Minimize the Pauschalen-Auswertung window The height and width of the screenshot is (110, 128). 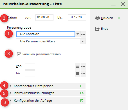pyautogui.click(x=113, y=4)
